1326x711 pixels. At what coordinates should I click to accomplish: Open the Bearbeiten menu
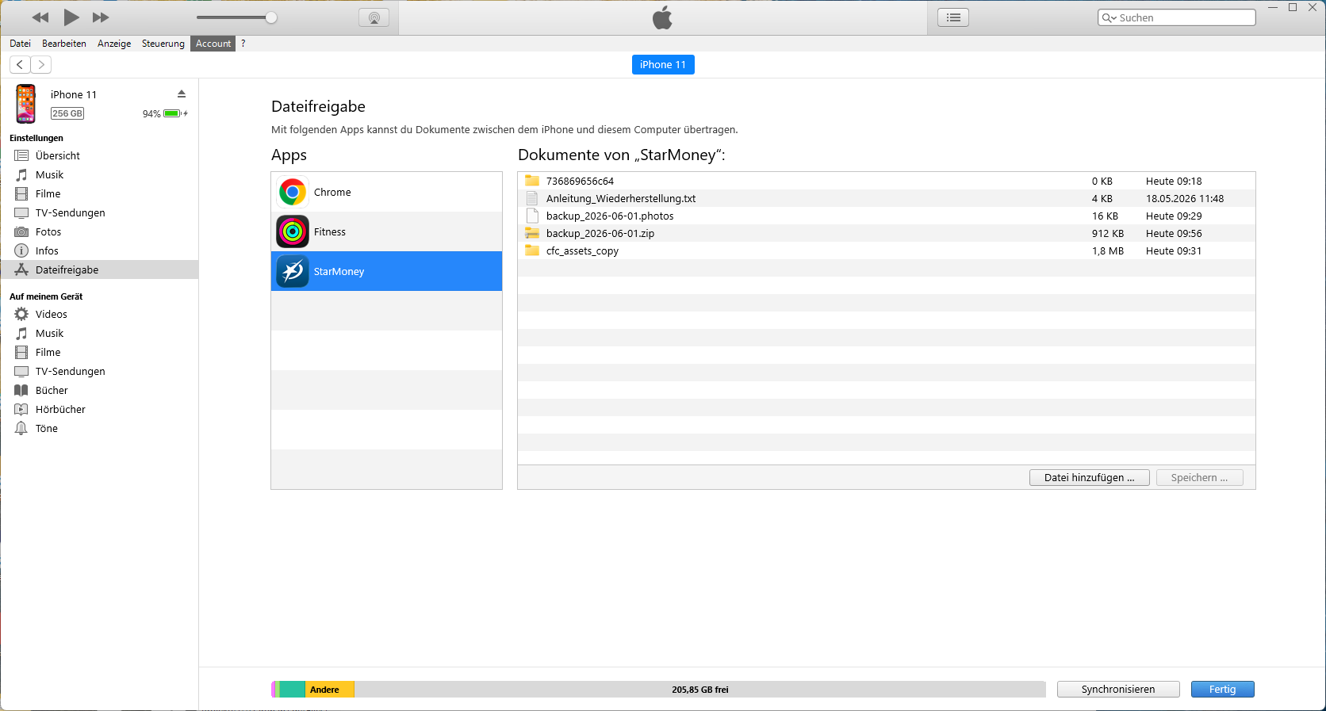pyautogui.click(x=64, y=44)
